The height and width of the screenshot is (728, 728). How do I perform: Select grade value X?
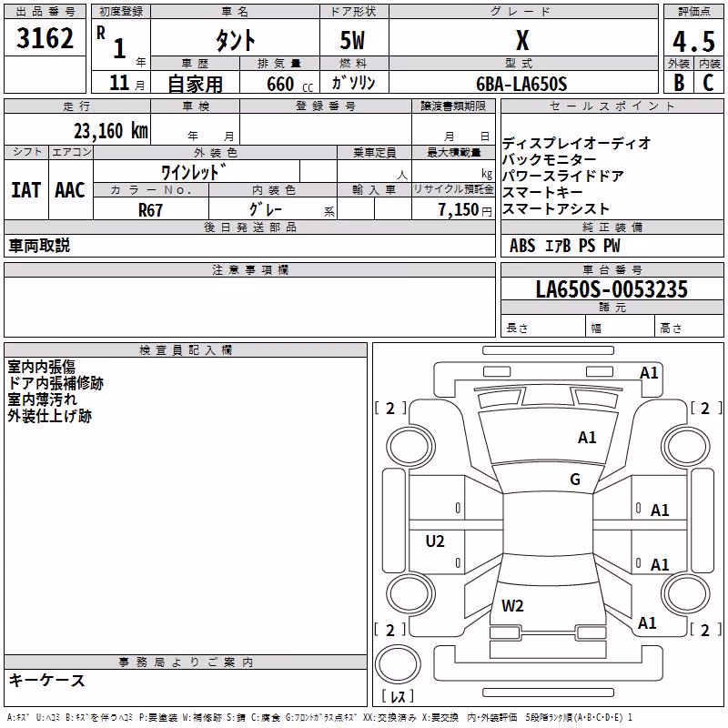click(x=522, y=40)
